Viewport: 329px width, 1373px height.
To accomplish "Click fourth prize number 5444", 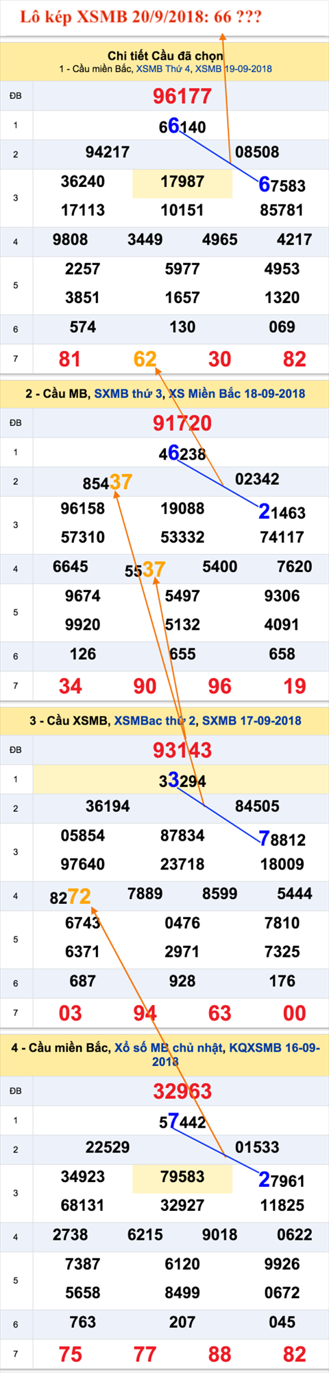I will pos(295,894).
